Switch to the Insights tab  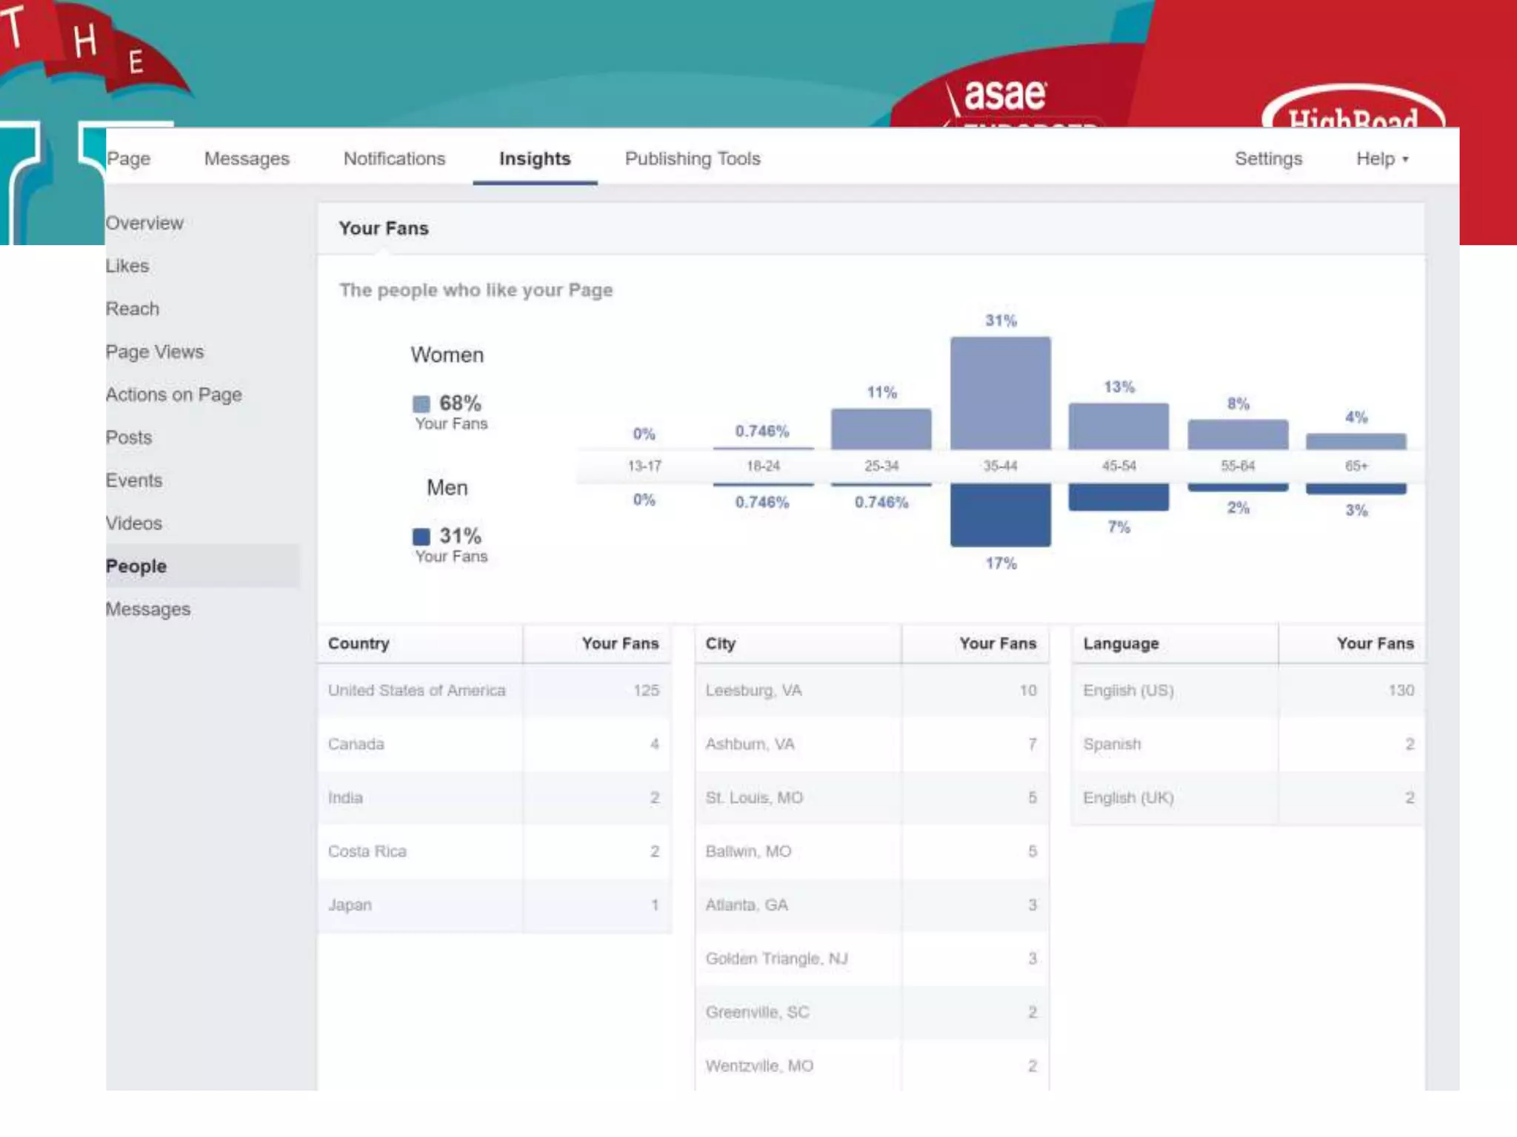pyautogui.click(x=535, y=159)
